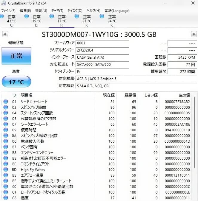This screenshot has width=198, height=201.
Task: Click the status orb for row C2 温度
Action: tap(6, 198)
